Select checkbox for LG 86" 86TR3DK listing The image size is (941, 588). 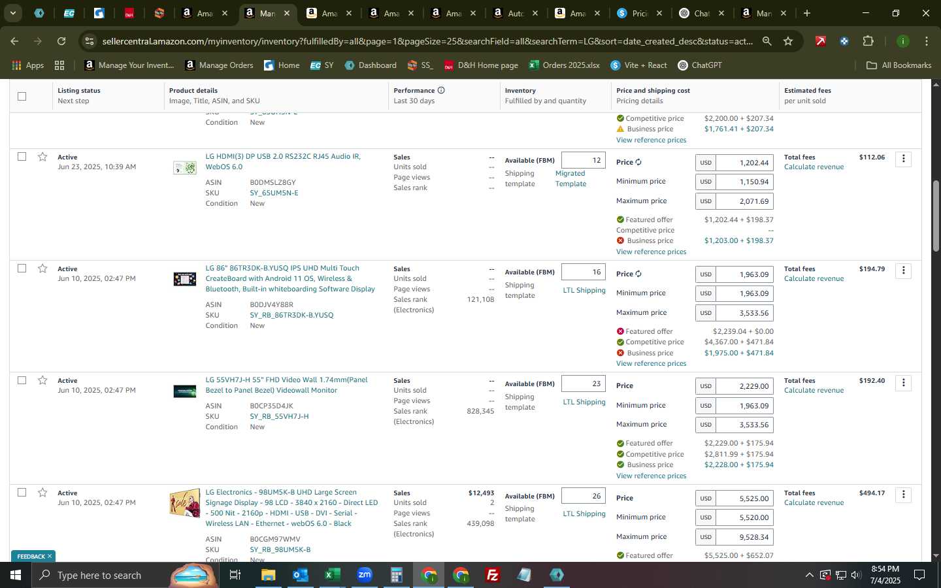point(22,269)
